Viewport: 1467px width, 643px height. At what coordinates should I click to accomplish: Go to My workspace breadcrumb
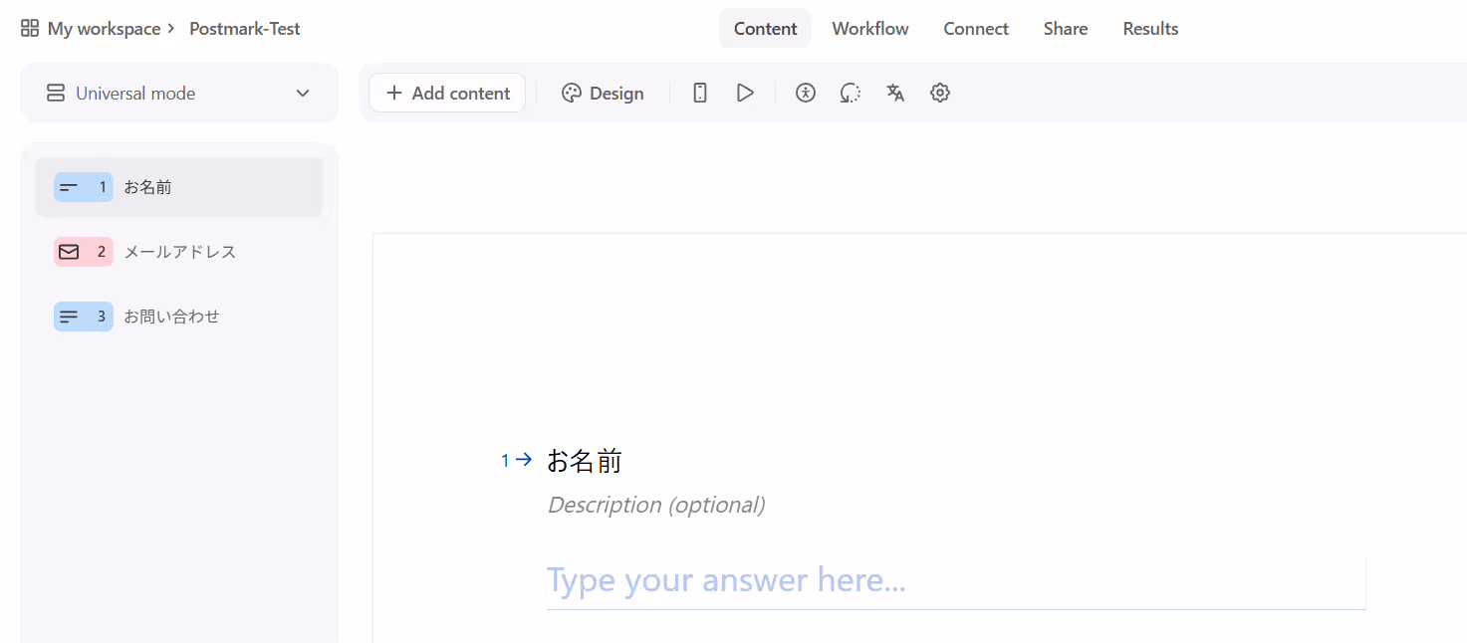point(104,29)
